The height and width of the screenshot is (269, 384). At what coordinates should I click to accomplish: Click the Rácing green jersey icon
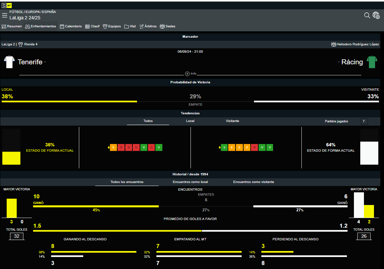[372, 62]
